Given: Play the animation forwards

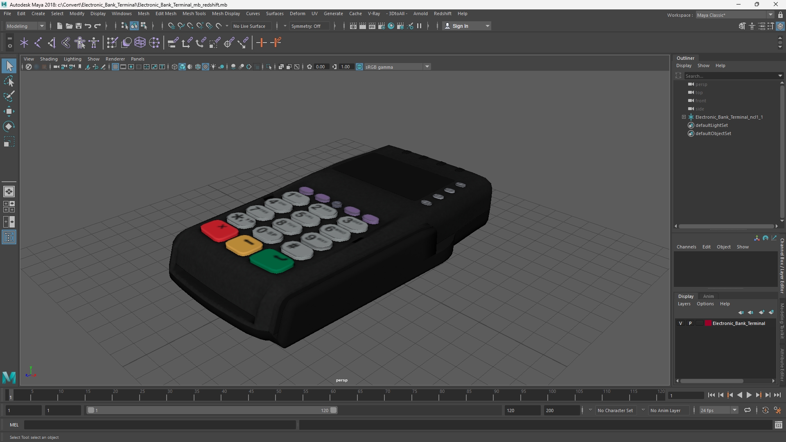Looking at the screenshot, I should point(749,395).
